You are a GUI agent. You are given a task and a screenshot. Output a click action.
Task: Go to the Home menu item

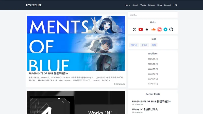pos(127,5)
